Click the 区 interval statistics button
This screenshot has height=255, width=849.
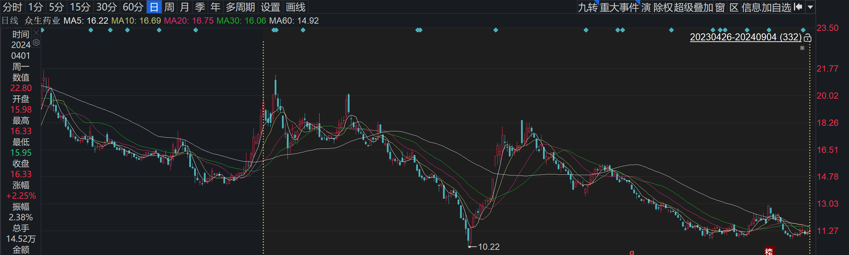pos(734,7)
